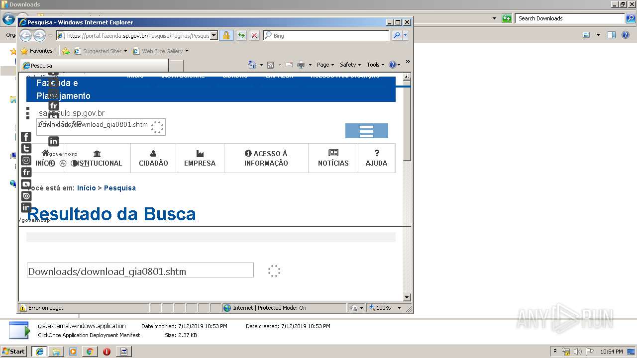The width and height of the screenshot is (637, 358).
Task: Open NOTÍCIAS navigation menu item
Action: pos(333,159)
